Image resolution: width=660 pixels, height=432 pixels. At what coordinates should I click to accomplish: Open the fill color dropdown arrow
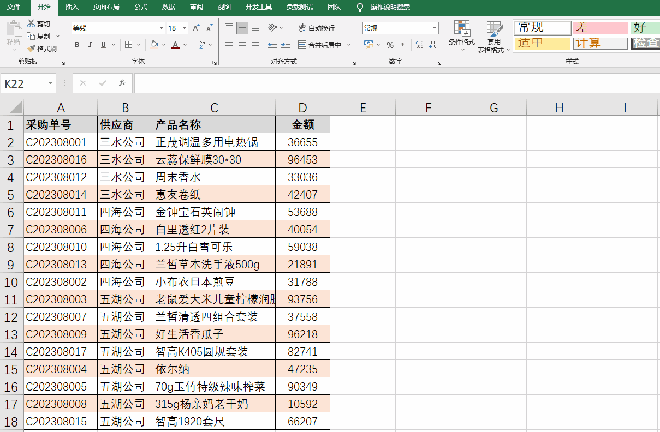pyautogui.click(x=163, y=45)
